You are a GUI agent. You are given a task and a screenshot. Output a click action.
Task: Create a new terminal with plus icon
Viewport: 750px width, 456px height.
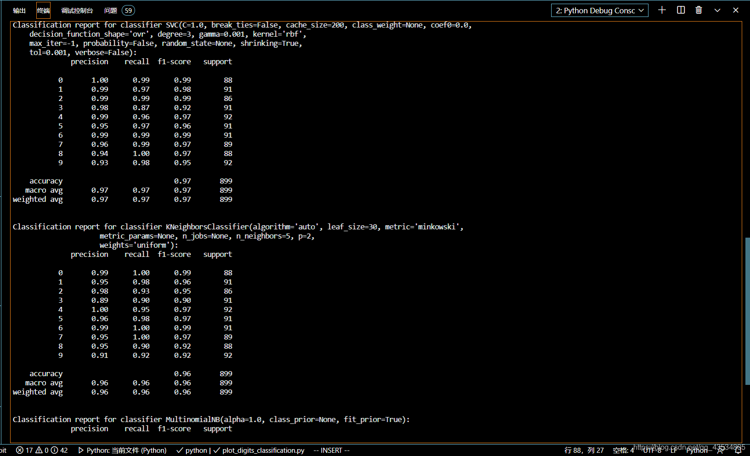coord(662,10)
